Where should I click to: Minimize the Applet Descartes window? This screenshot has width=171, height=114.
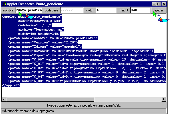pyautogui.click(x=154, y=4)
